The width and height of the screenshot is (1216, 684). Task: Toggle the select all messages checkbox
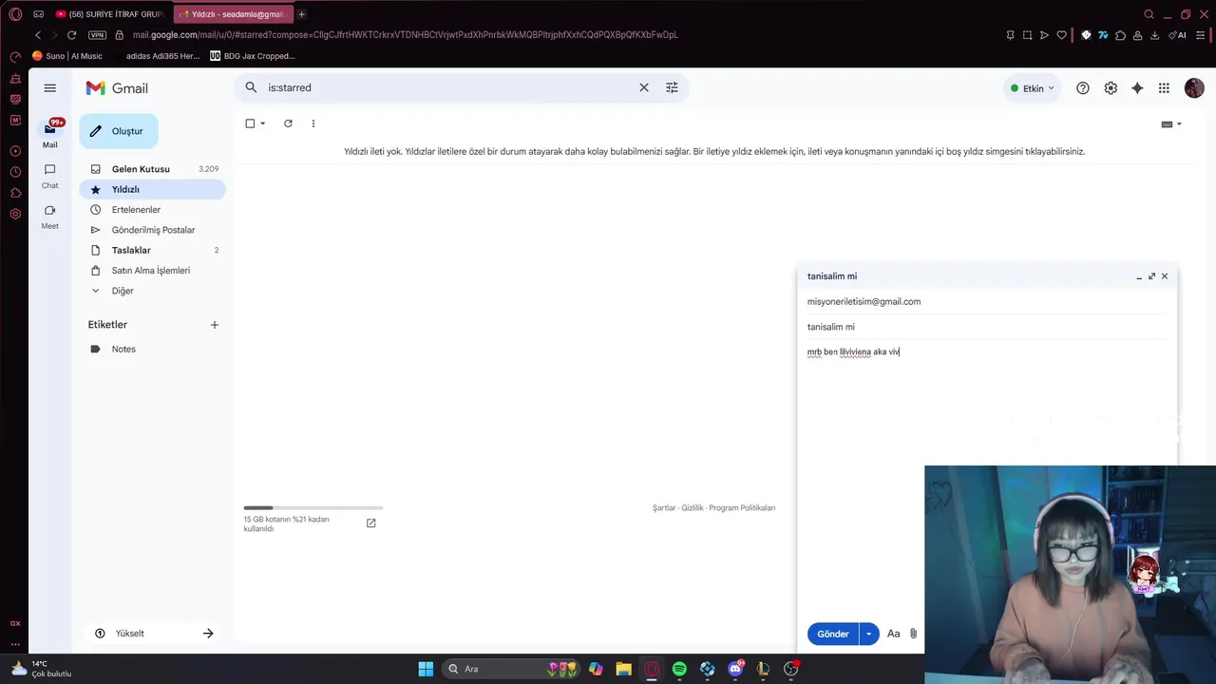(250, 123)
